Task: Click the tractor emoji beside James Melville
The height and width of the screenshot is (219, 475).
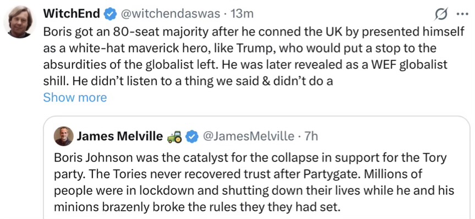Action: pyautogui.click(x=174, y=137)
